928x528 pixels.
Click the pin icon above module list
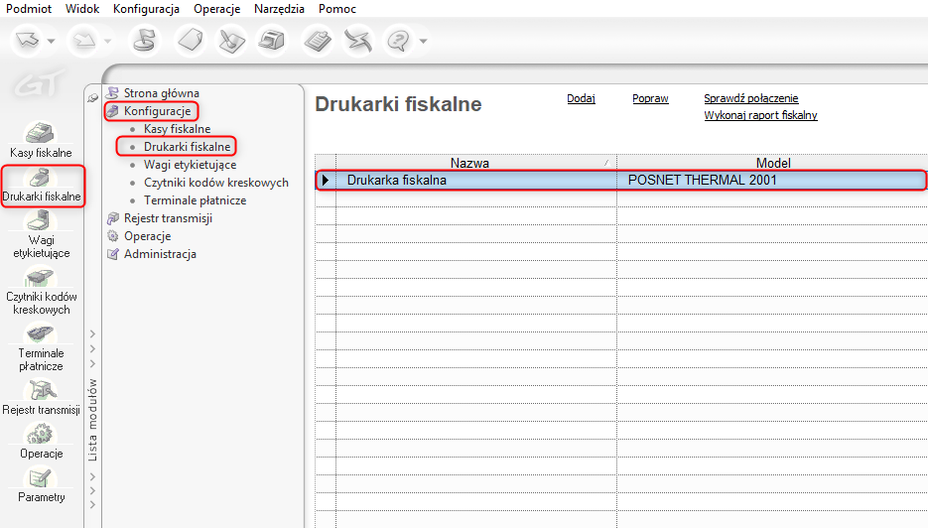pyautogui.click(x=93, y=97)
